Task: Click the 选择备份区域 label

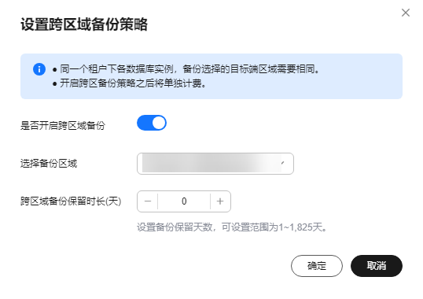Action: click(49, 163)
